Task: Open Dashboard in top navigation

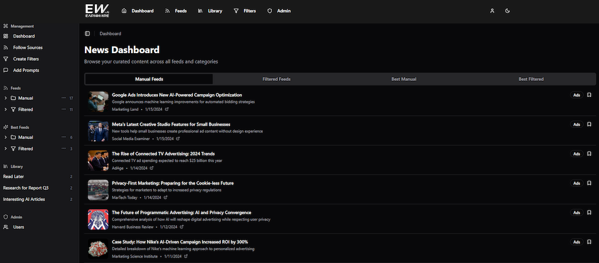Action: pyautogui.click(x=138, y=11)
